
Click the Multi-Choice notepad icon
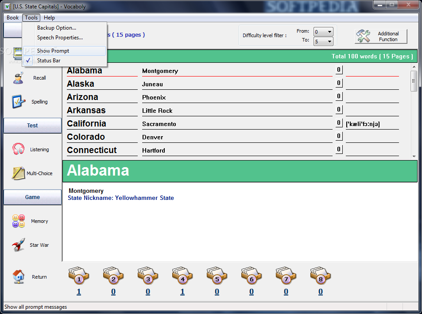click(x=18, y=173)
